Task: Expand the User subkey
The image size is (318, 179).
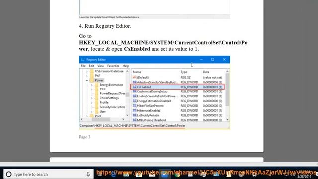Action: pos(91,112)
